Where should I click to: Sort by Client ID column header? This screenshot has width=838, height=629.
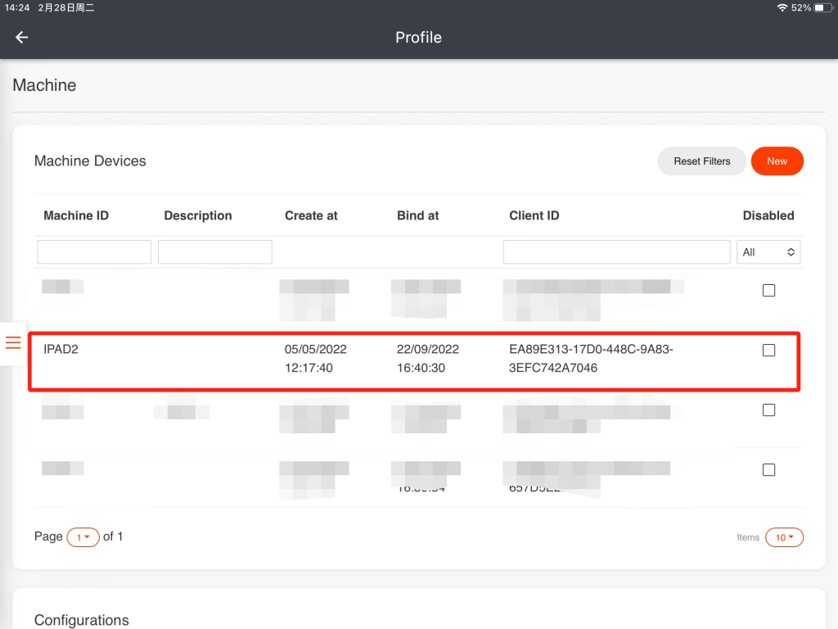pyautogui.click(x=534, y=215)
